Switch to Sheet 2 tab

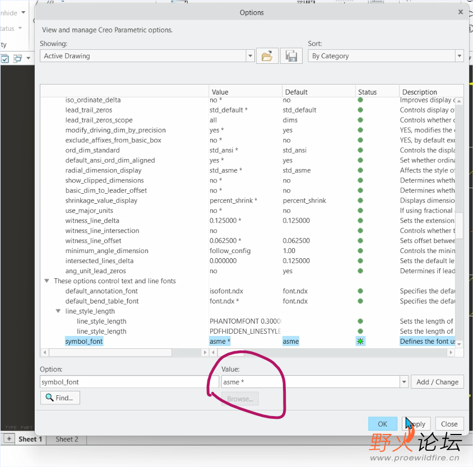click(67, 439)
